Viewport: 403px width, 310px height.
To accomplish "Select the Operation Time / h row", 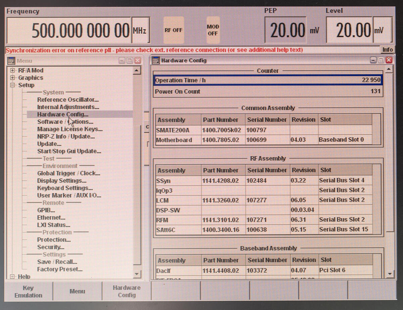I will click(x=268, y=81).
